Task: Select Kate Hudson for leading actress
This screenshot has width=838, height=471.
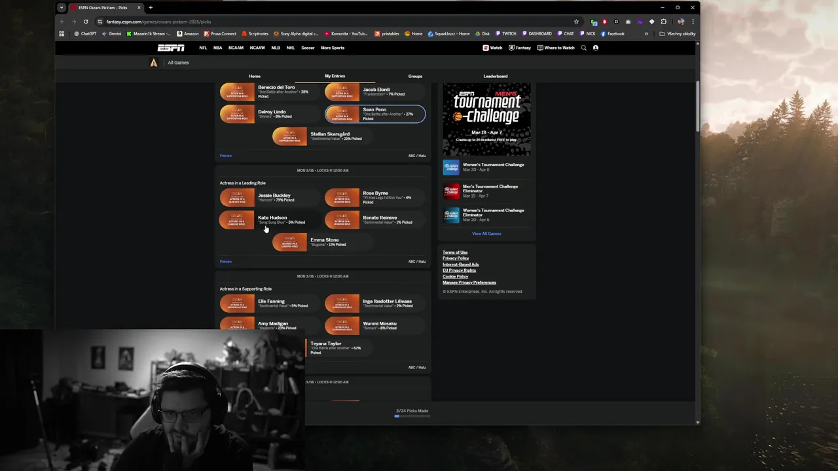Action: 270,220
